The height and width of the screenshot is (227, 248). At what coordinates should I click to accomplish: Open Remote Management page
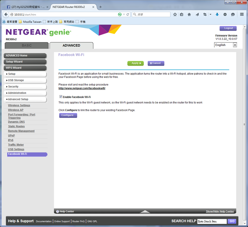(x=21, y=131)
